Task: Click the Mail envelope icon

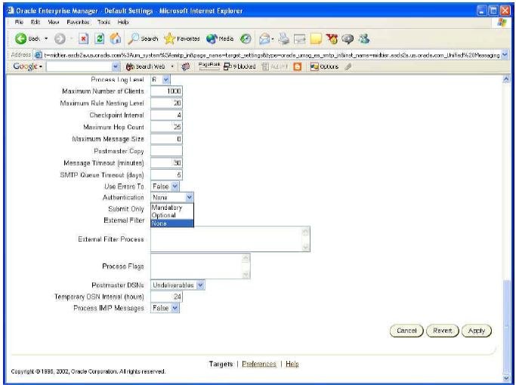Action: click(x=264, y=38)
